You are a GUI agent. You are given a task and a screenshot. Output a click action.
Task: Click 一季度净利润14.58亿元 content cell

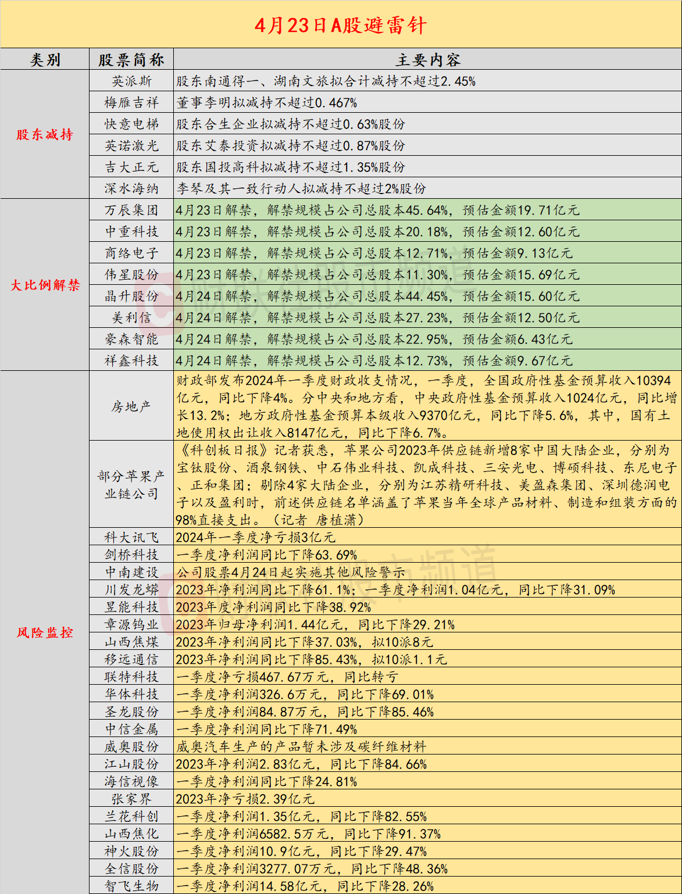[x=428, y=886]
